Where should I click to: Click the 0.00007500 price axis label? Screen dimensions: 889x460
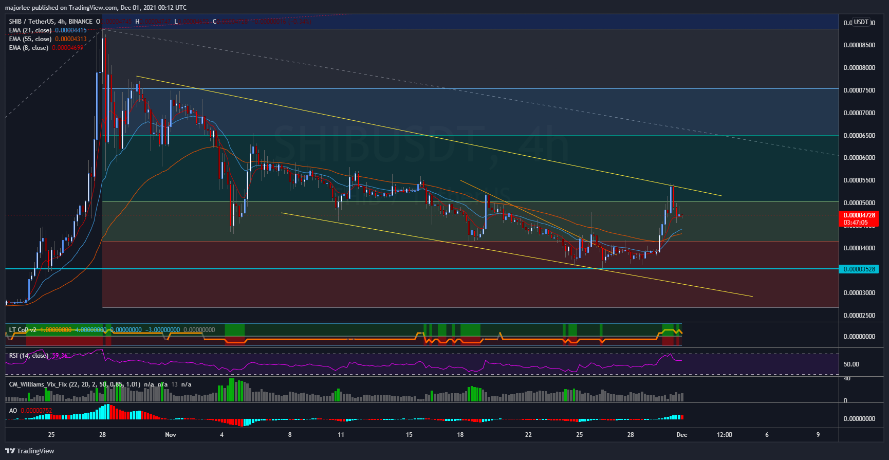(x=859, y=90)
